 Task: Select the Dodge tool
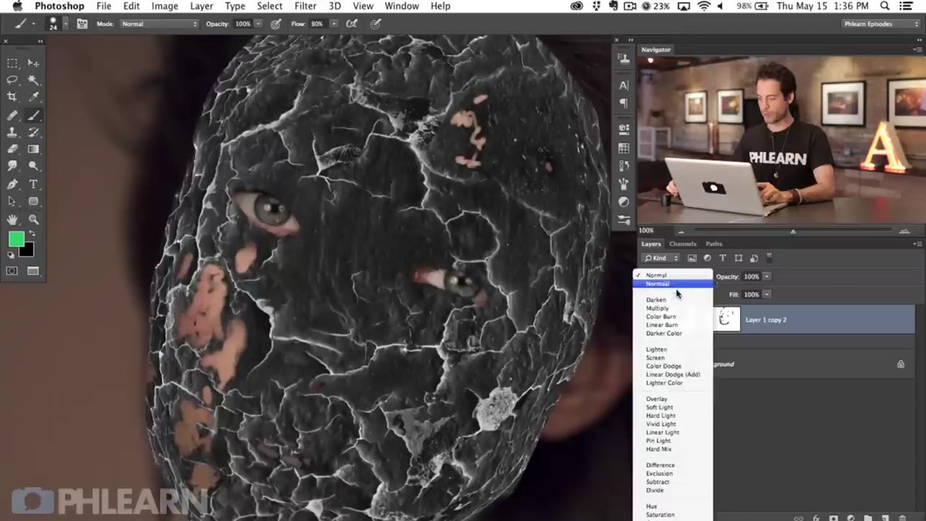pyautogui.click(x=33, y=166)
